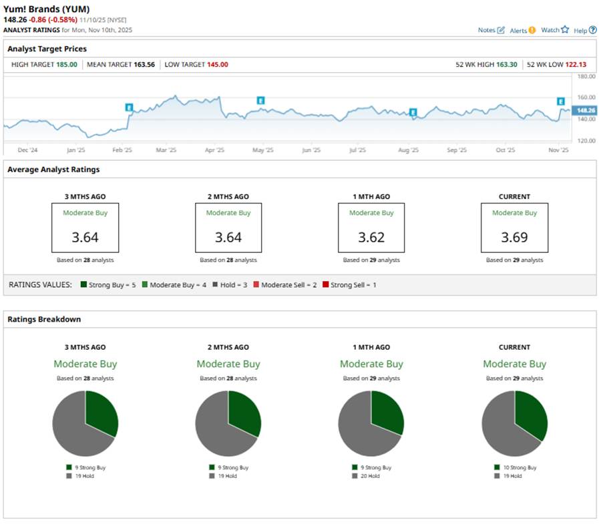
Task: Select the Current 3.69 average rating box
Action: [514, 228]
